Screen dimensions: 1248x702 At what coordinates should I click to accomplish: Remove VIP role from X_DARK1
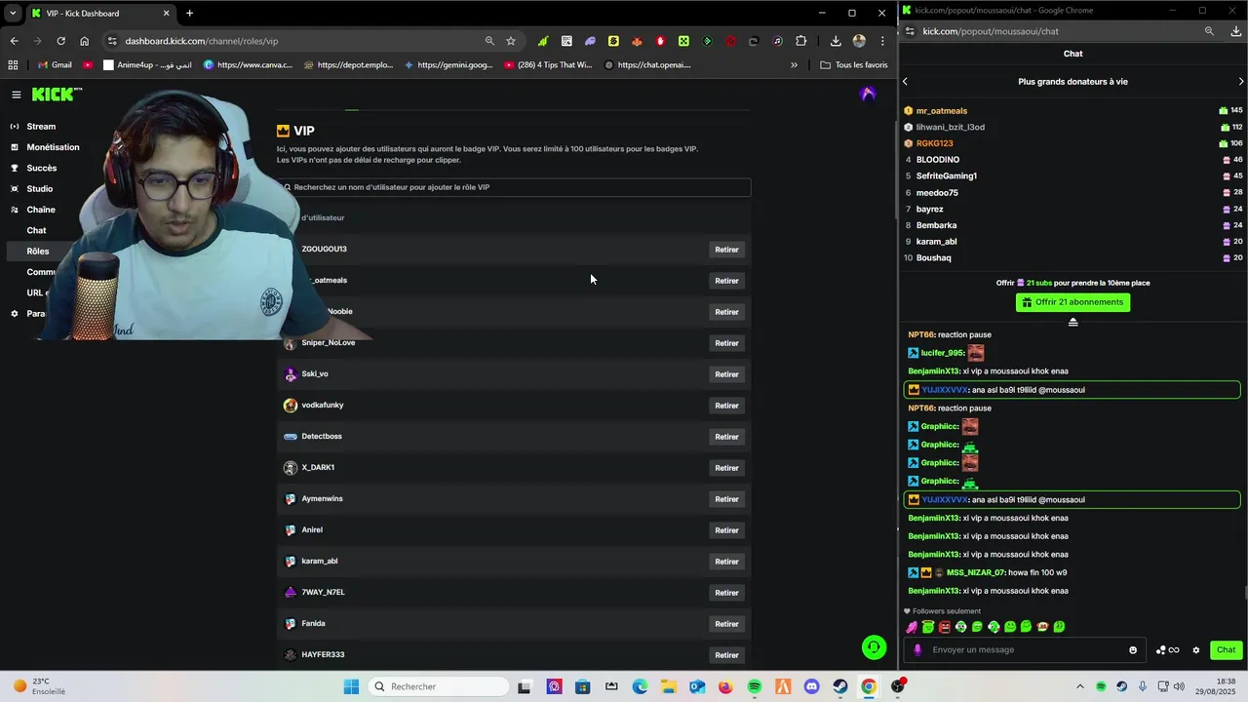(726, 468)
